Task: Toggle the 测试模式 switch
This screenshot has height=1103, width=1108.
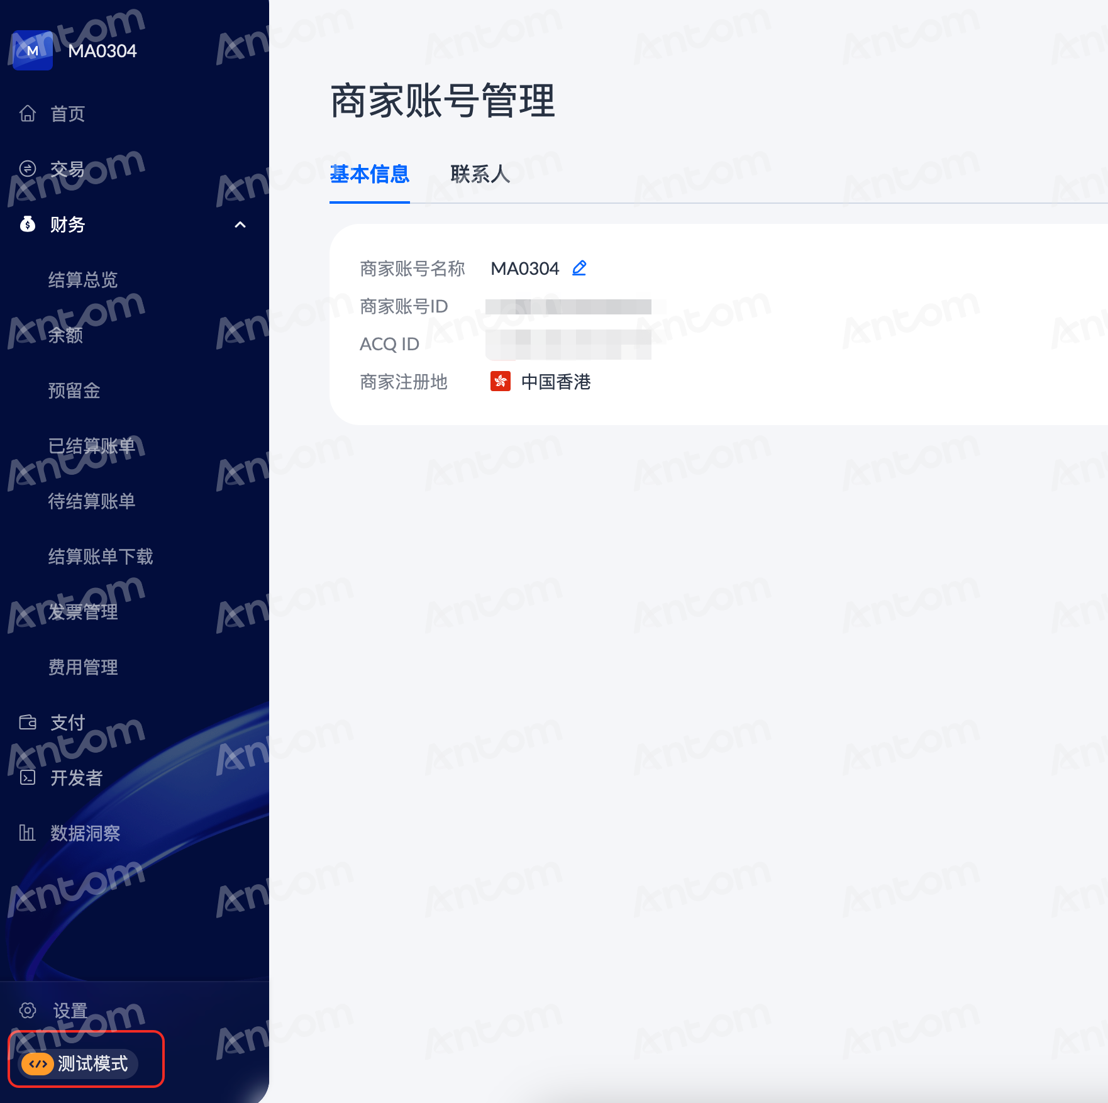Action: tap(79, 1063)
